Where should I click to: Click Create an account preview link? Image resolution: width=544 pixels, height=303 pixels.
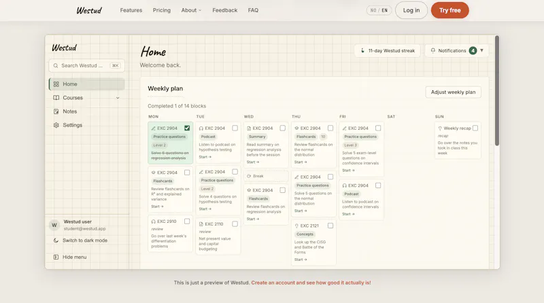point(311,283)
